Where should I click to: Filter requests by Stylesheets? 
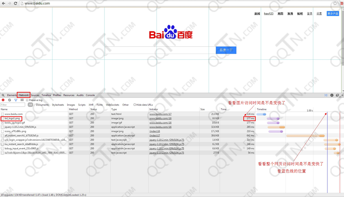(x=58, y=105)
